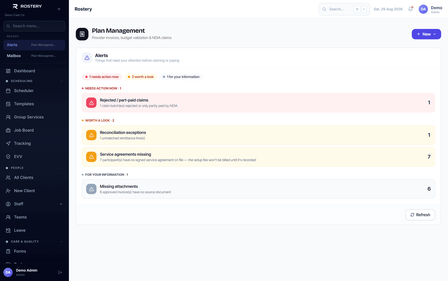Click the top bar Search box
448x281 pixels.
click(x=344, y=9)
